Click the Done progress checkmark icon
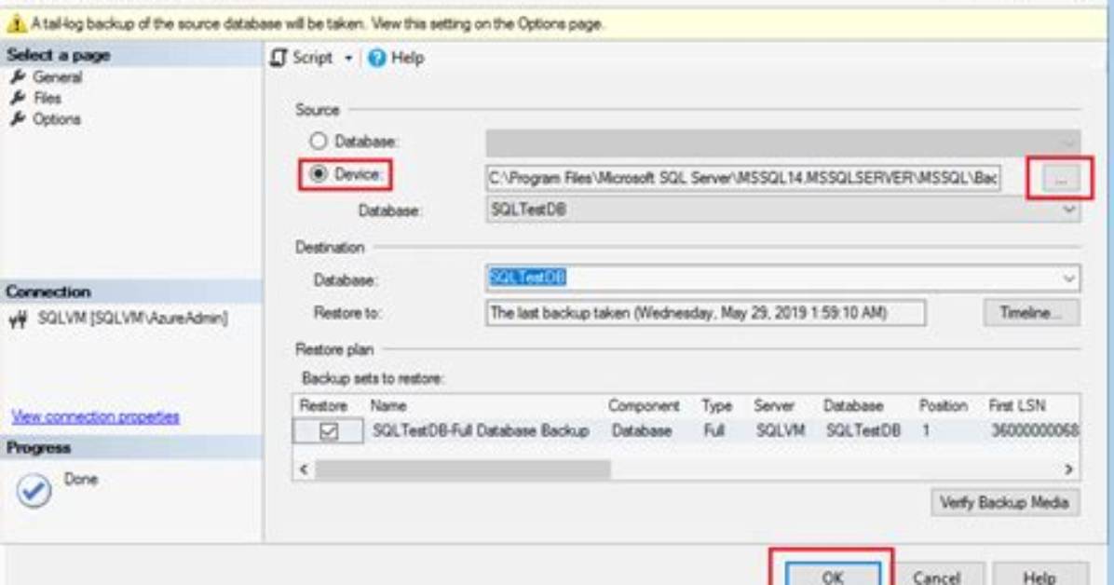The width and height of the screenshot is (1114, 585). pyautogui.click(x=34, y=491)
